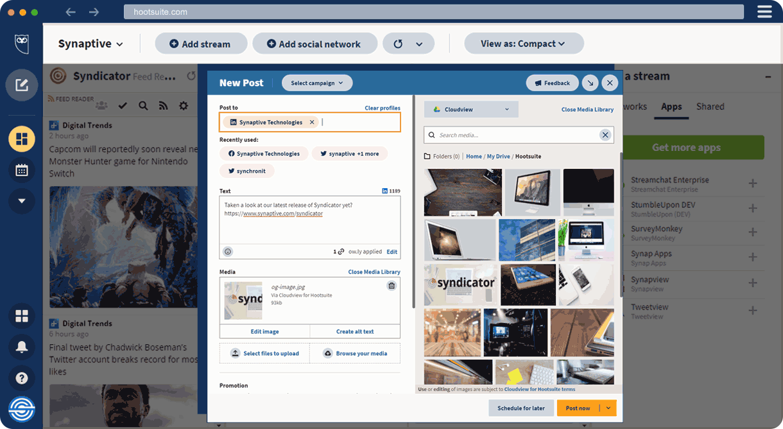Image resolution: width=783 pixels, height=429 pixels.
Task: Select recently used synaptive +1 more
Action: [x=349, y=154]
